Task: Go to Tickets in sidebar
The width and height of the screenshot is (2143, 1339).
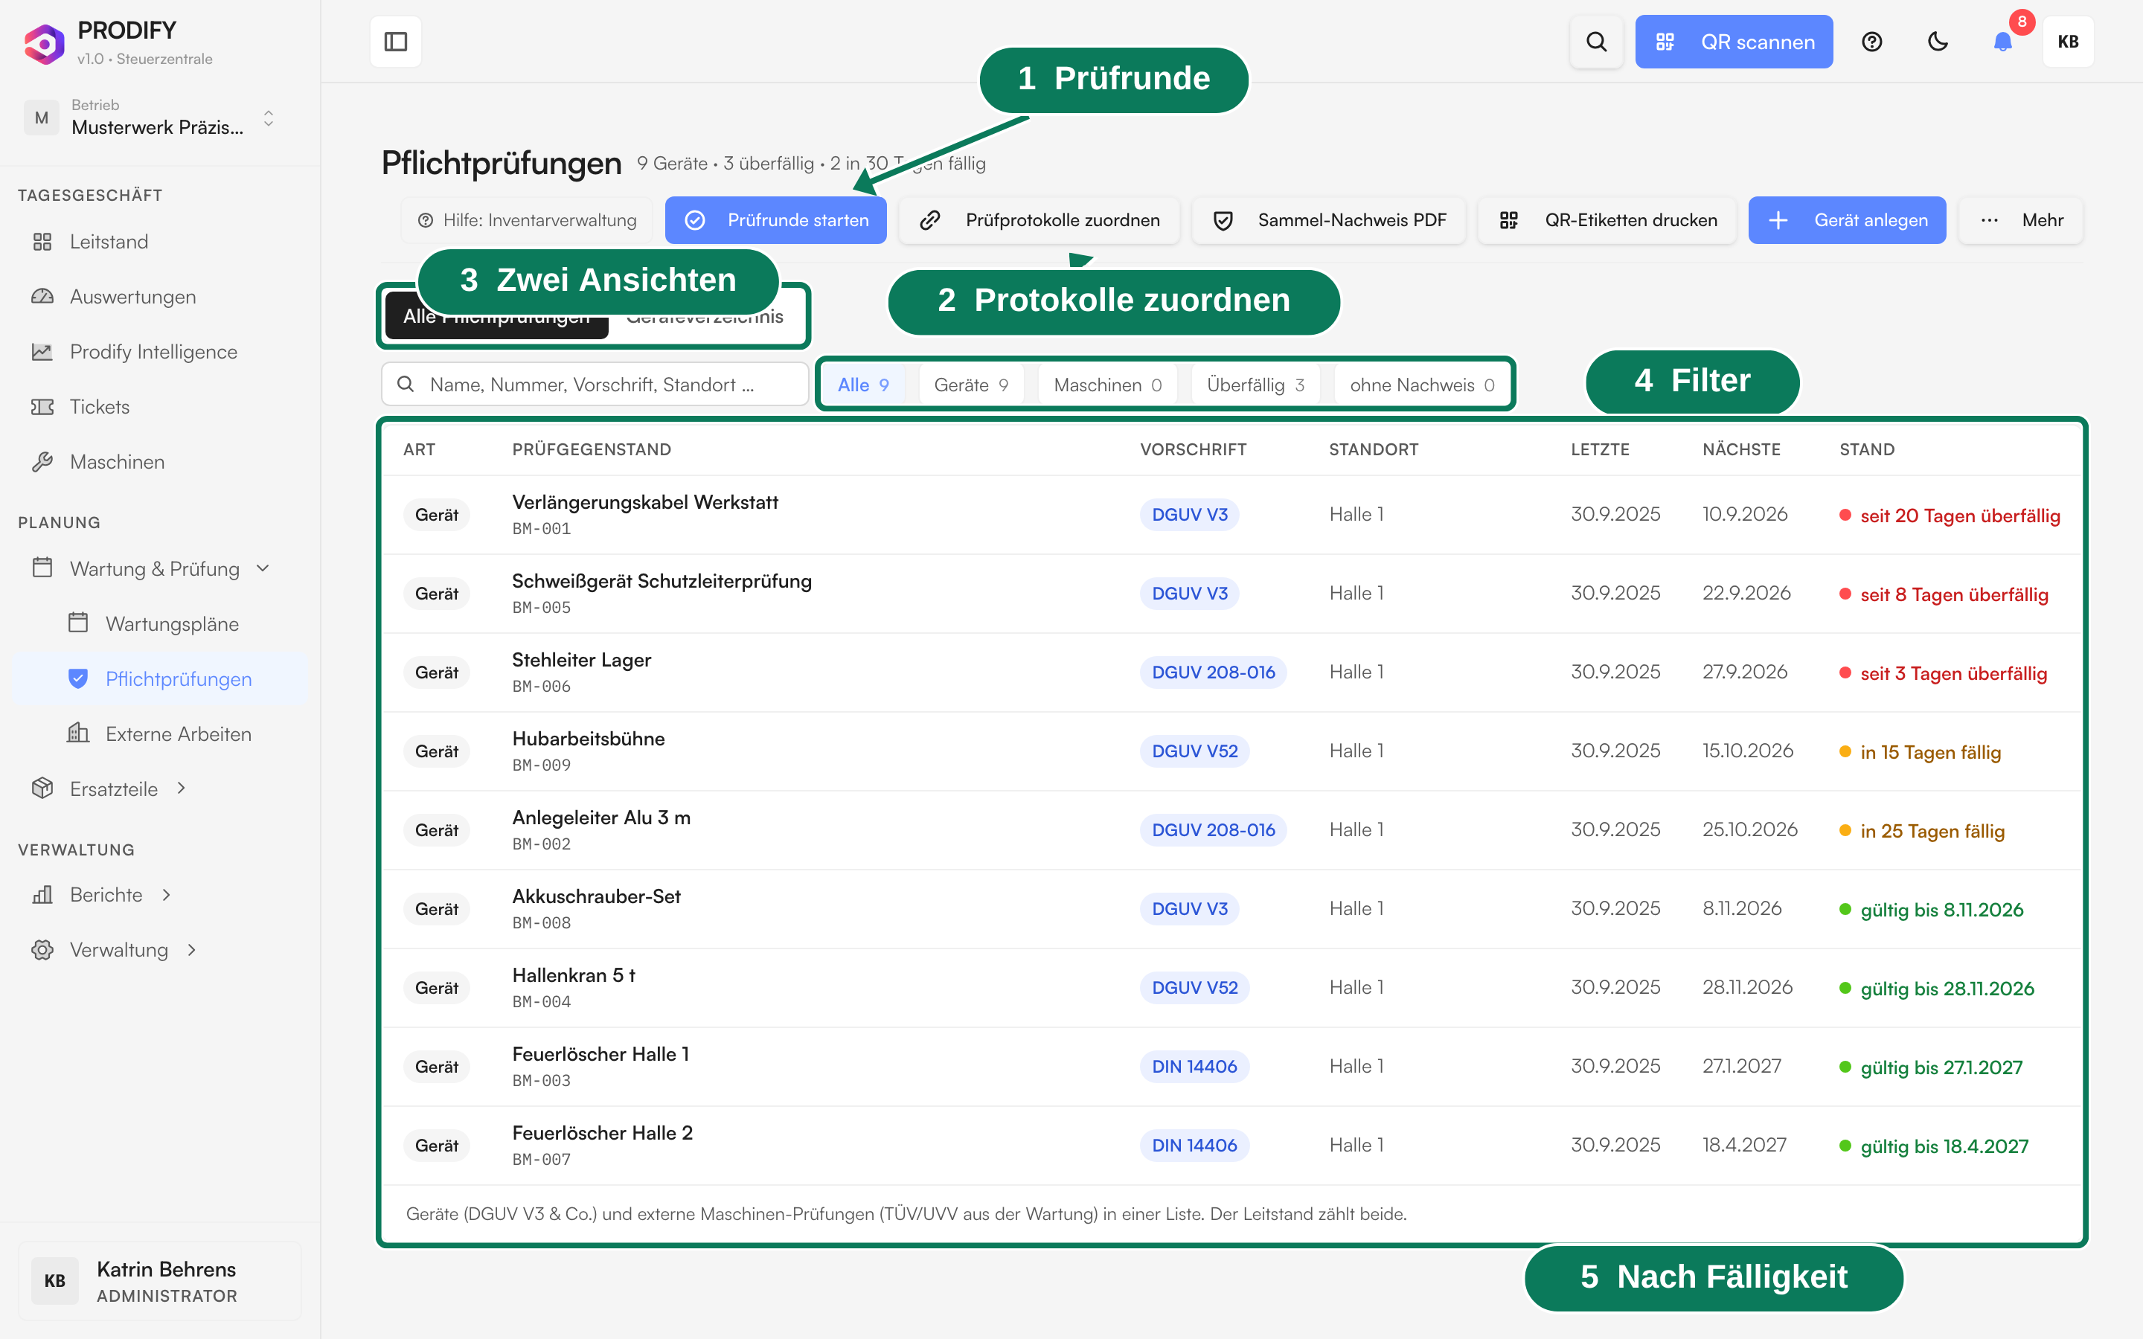Action: coord(99,406)
